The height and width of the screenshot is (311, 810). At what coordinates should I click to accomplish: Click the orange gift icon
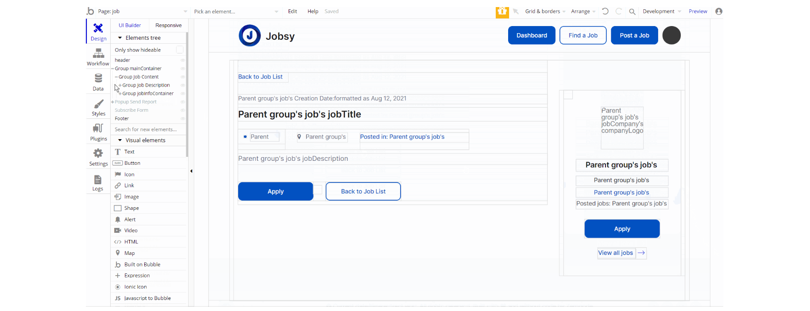point(502,11)
